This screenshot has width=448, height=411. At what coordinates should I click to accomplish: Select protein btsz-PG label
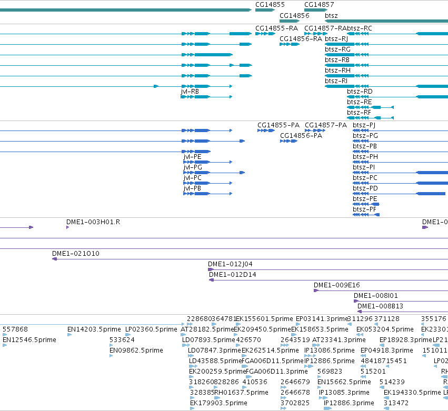365,136
